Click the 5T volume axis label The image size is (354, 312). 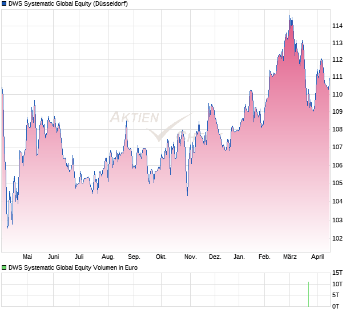click(x=336, y=295)
